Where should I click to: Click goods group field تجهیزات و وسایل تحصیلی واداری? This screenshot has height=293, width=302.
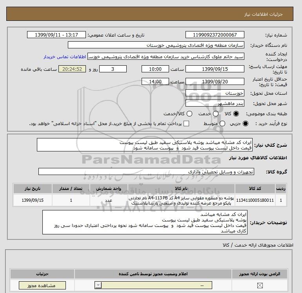tap(146, 172)
